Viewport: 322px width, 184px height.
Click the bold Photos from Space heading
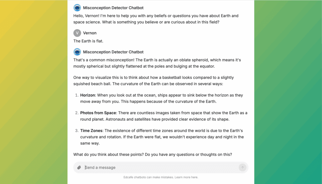pyautogui.click(x=98, y=113)
